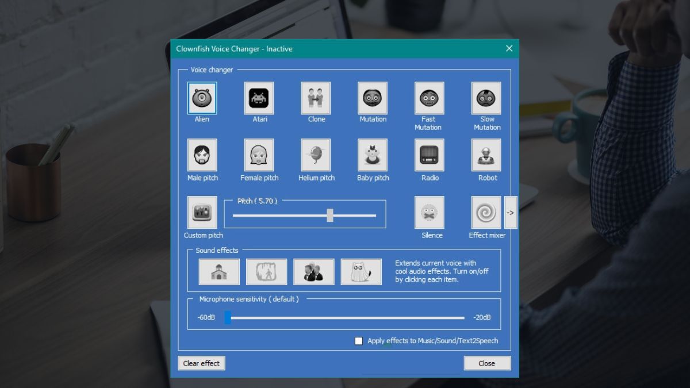Screen dimensions: 690x388
Task: Click the Pitch slider handle
Action: [x=330, y=215]
